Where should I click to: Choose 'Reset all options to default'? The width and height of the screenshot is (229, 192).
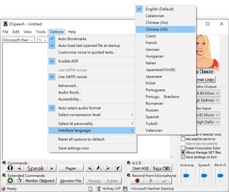tap(92, 139)
